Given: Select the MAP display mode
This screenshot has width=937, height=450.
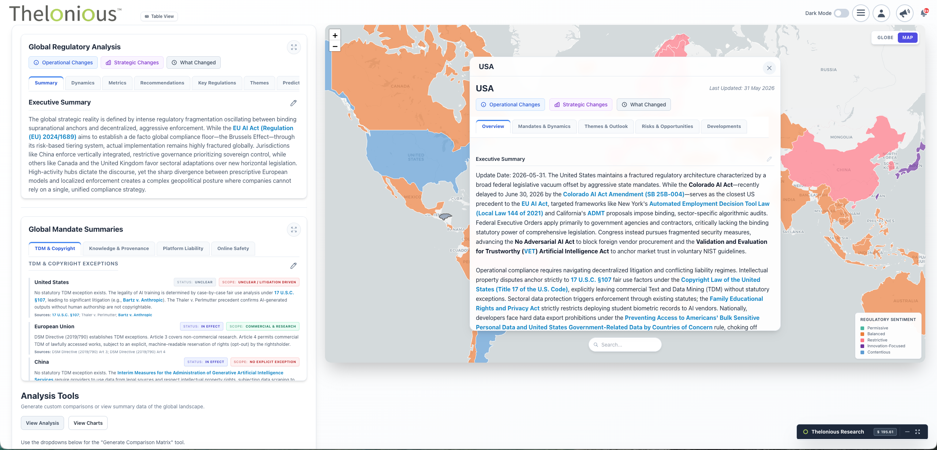Looking at the screenshot, I should pyautogui.click(x=908, y=38).
